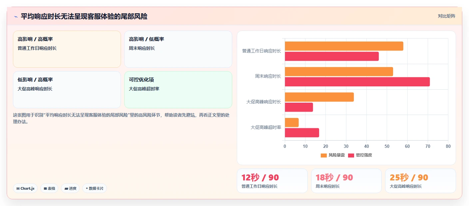Toggle the 风险暴露 legend entry
The width and height of the screenshot is (469, 206).
pyautogui.click(x=333, y=155)
